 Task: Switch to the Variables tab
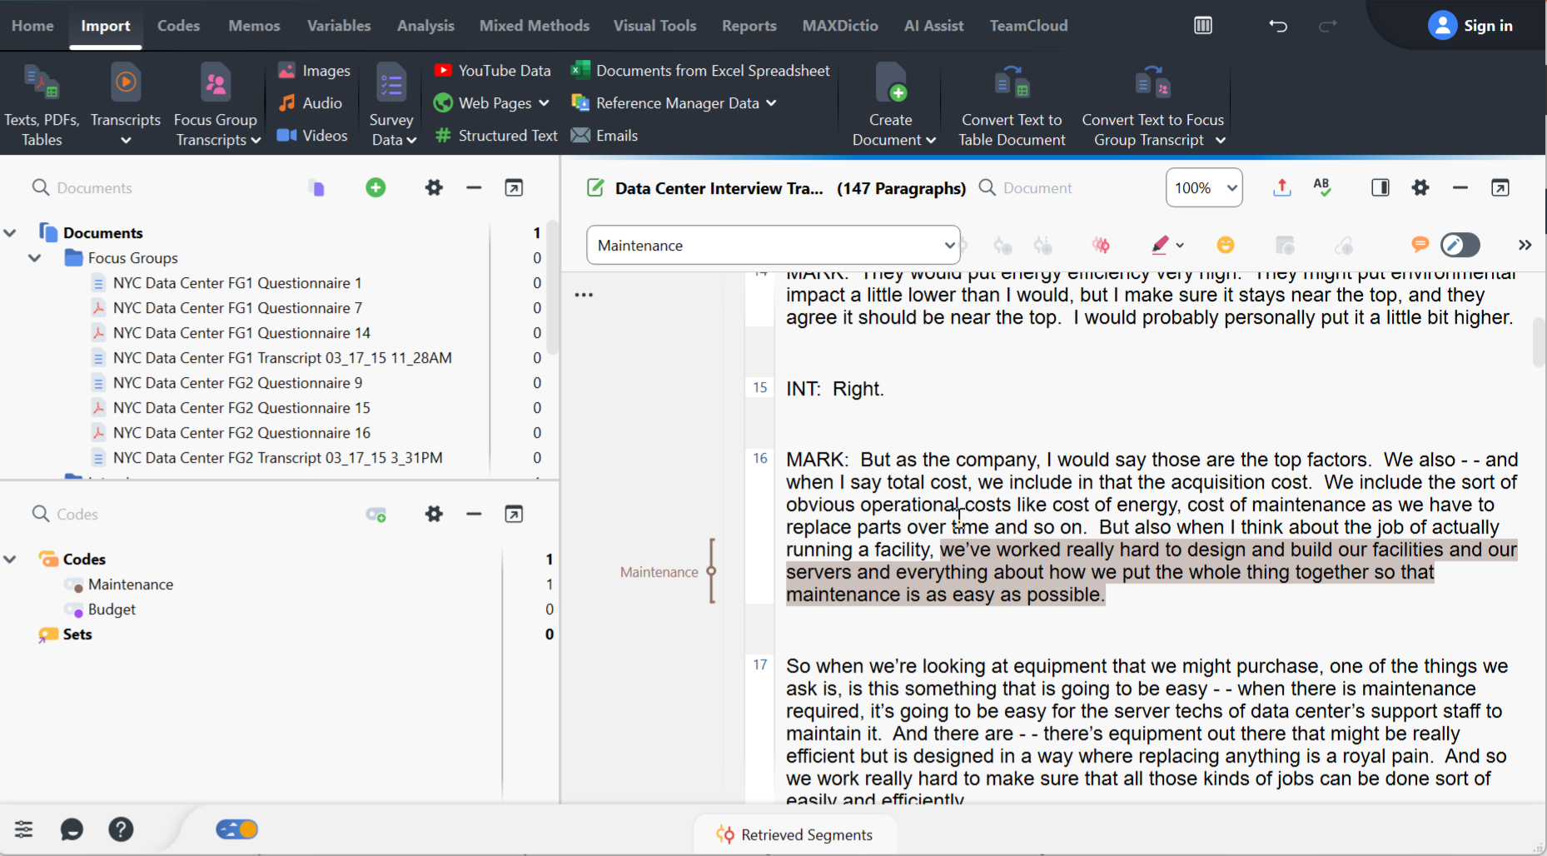339,26
